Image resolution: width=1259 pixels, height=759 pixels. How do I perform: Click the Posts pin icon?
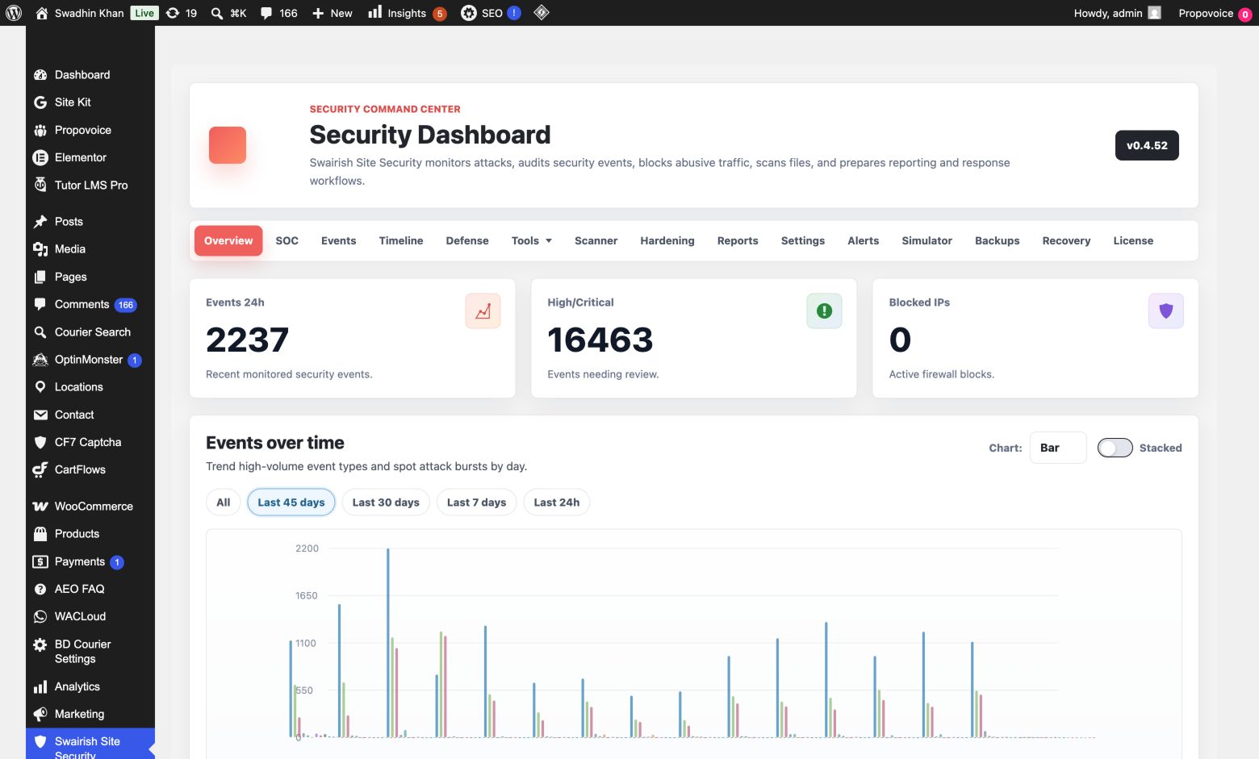[x=40, y=222]
